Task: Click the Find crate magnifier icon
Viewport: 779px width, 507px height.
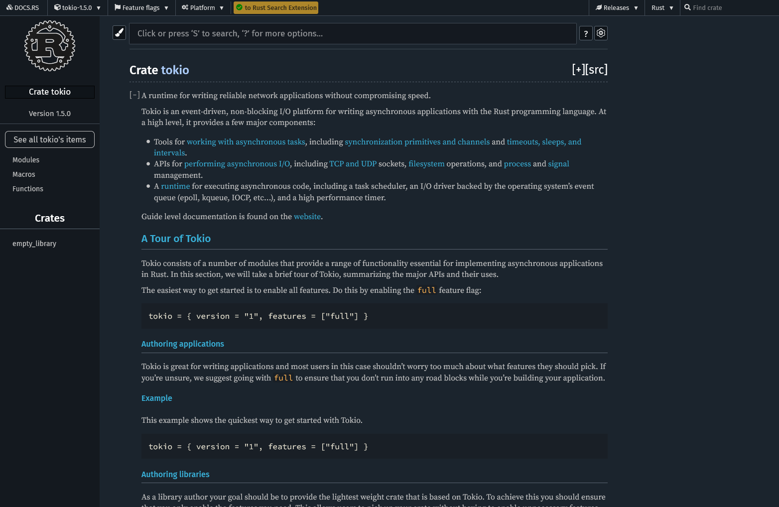Action: click(x=687, y=7)
